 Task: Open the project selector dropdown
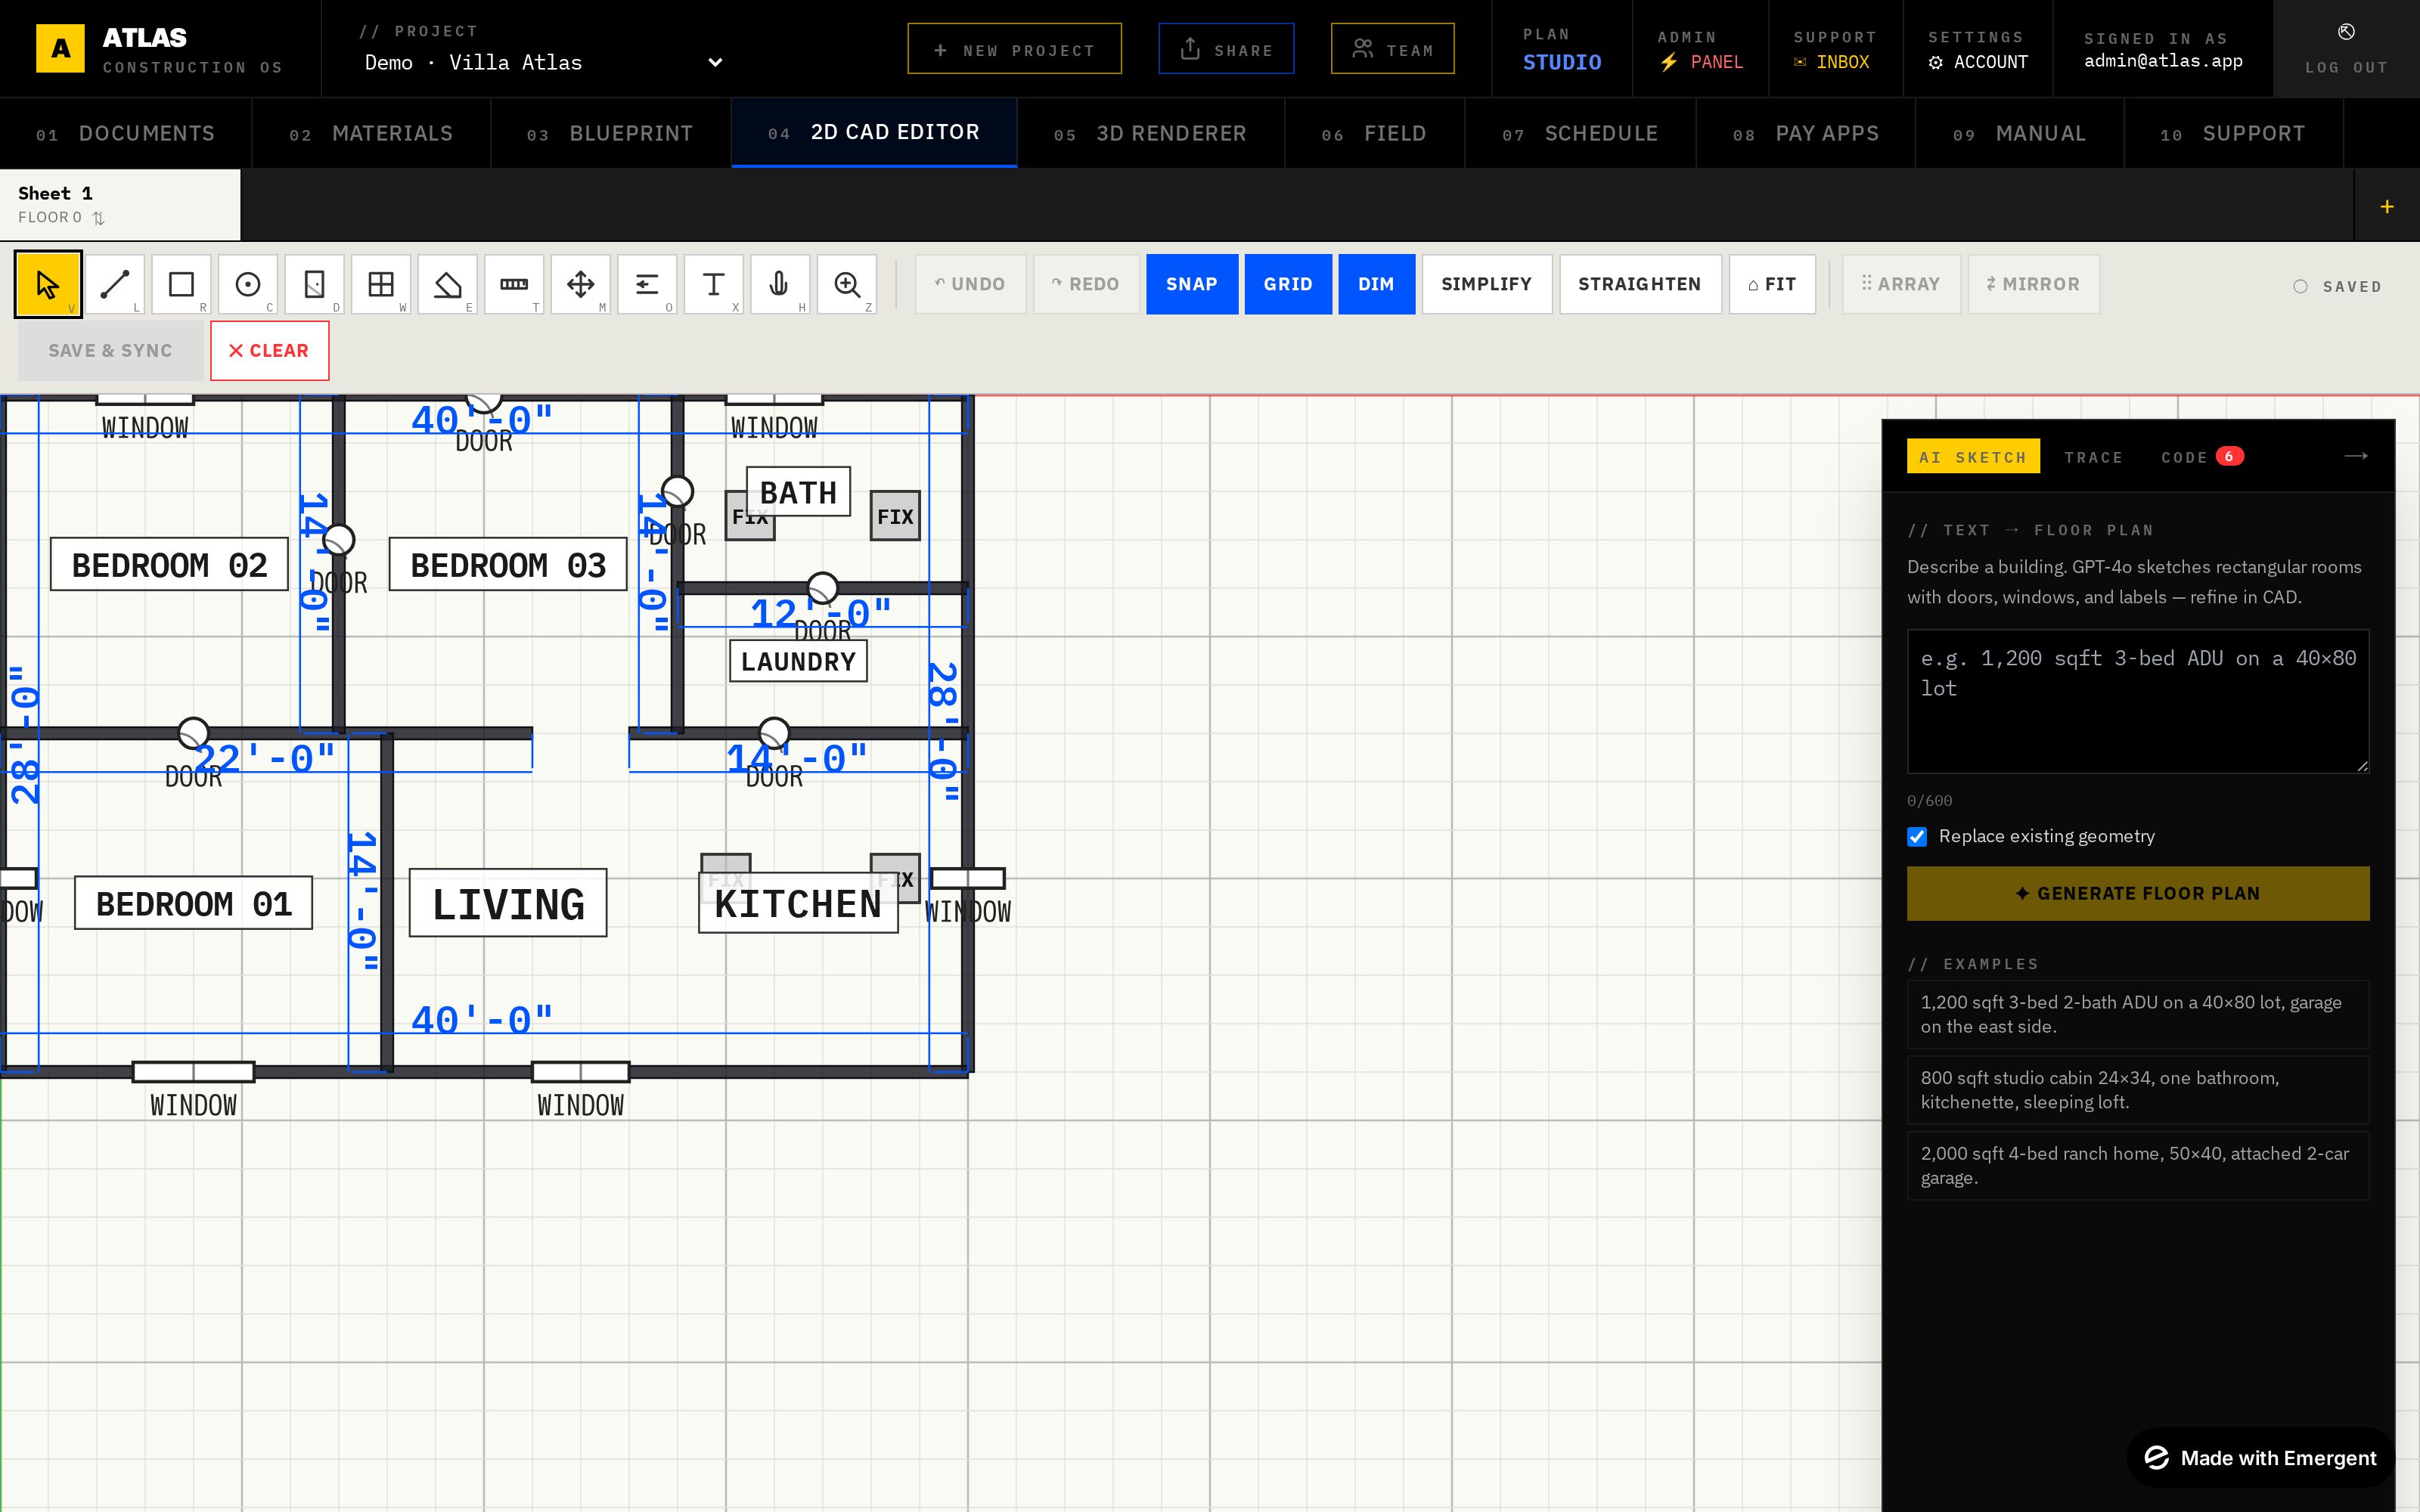(543, 62)
